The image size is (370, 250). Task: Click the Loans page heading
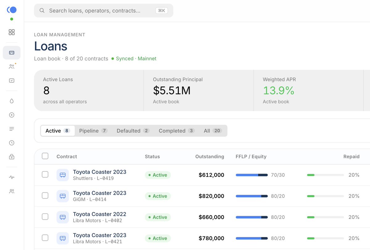click(x=51, y=46)
